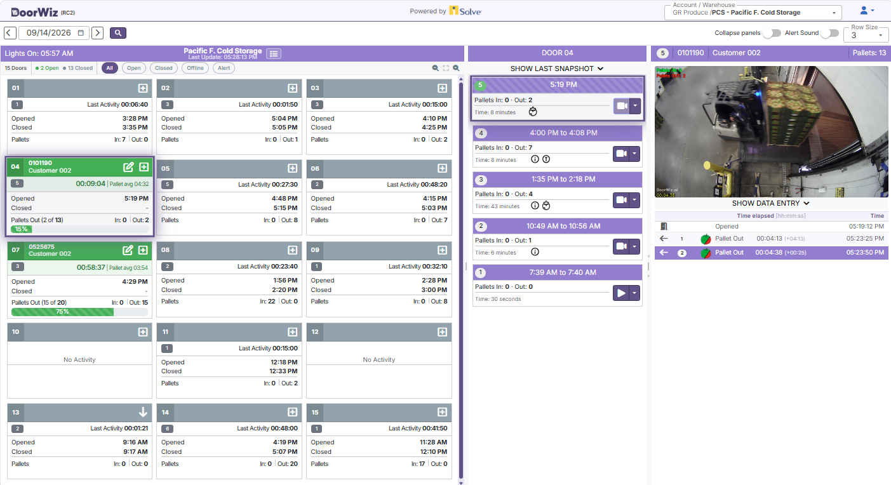Open the dropdown arrow on the 1:35 PM session
Viewport: 891px width, 485px height.
(x=634, y=200)
